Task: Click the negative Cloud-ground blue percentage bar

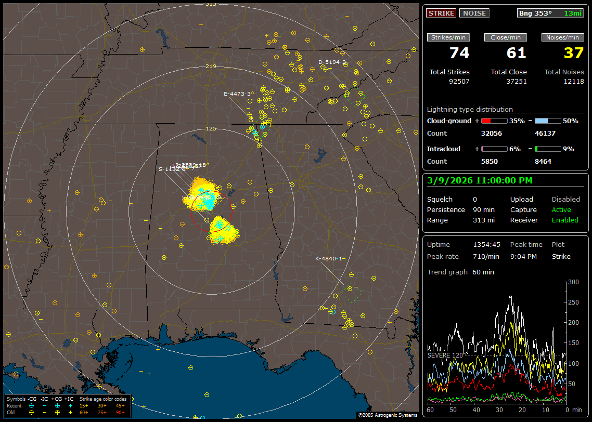Action: pos(548,121)
